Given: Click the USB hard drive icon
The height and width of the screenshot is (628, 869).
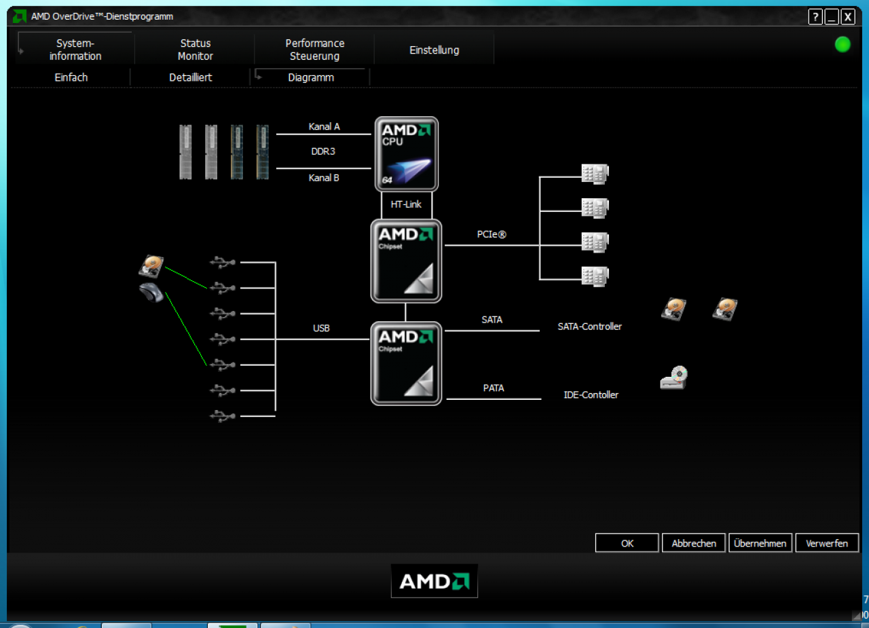Looking at the screenshot, I should coord(151,266).
